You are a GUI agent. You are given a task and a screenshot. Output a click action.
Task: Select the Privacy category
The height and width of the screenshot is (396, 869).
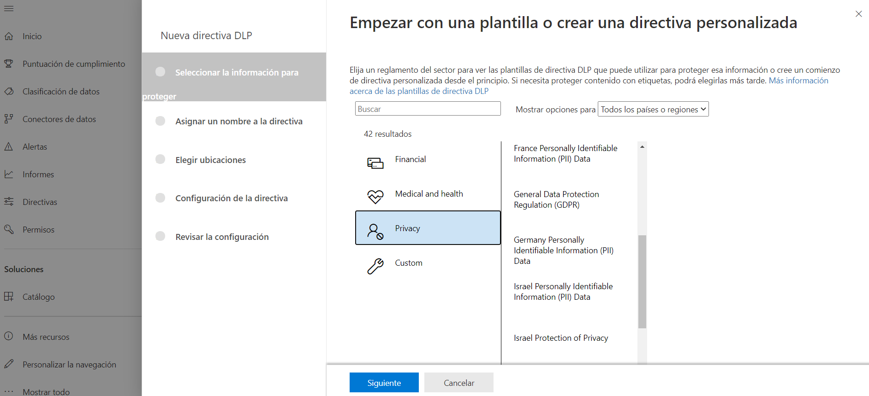pyautogui.click(x=428, y=228)
